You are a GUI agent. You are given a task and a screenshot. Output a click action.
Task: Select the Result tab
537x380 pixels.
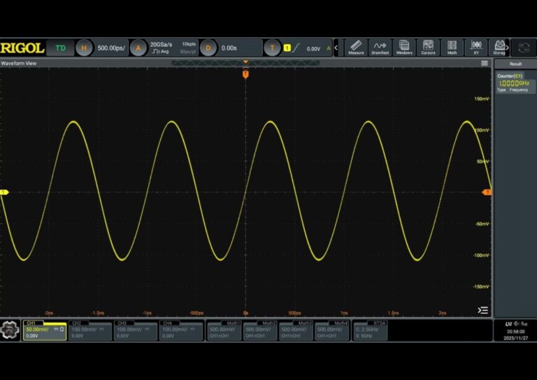(515, 64)
